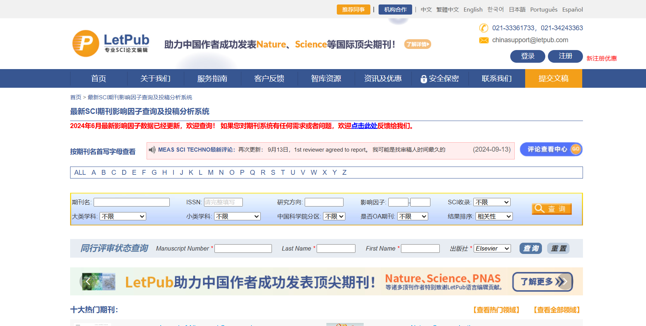Open 联系我们 menu item
The width and height of the screenshot is (646, 326).
497,78
